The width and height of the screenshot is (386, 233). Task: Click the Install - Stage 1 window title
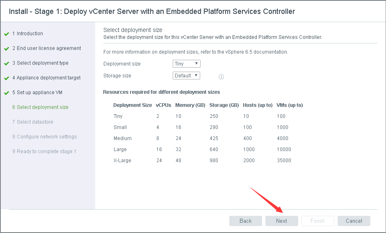152,11
